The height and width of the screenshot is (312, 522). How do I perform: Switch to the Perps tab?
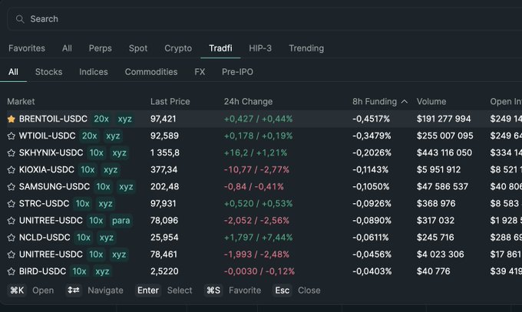coord(101,48)
